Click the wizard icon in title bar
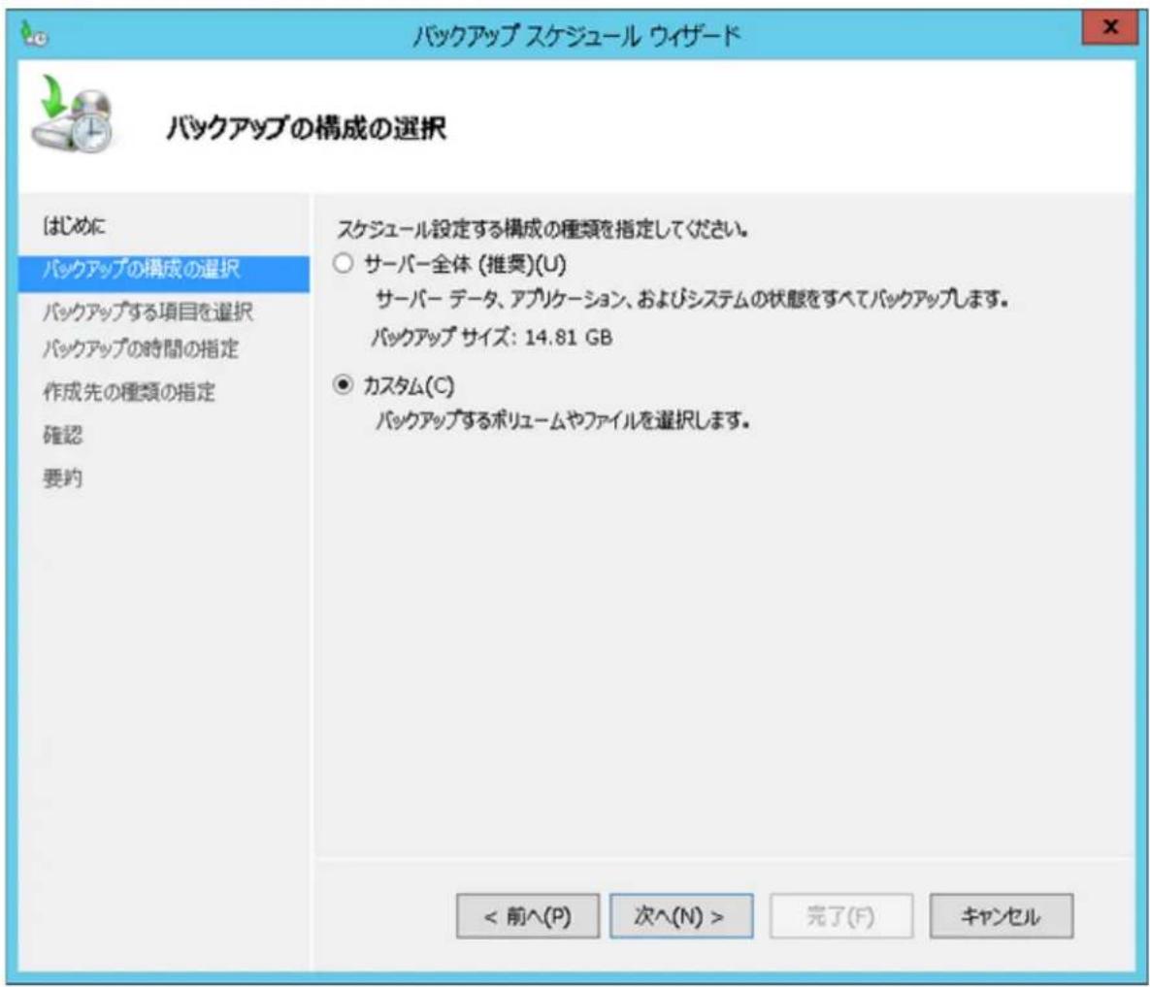This screenshot has height=987, width=1150. [33, 35]
